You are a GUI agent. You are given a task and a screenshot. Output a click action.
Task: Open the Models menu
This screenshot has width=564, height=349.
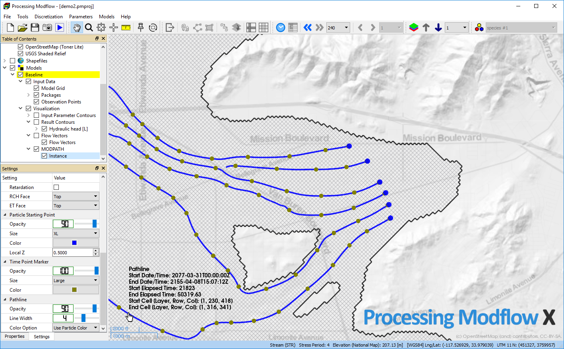pos(107,17)
